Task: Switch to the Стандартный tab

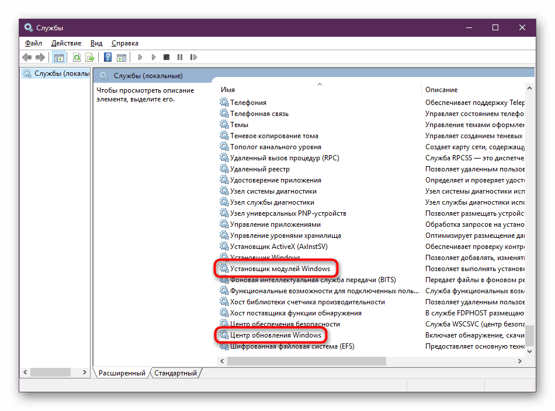Action: pyautogui.click(x=176, y=373)
